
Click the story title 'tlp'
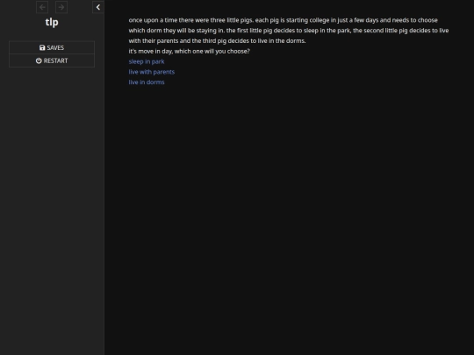(x=52, y=22)
